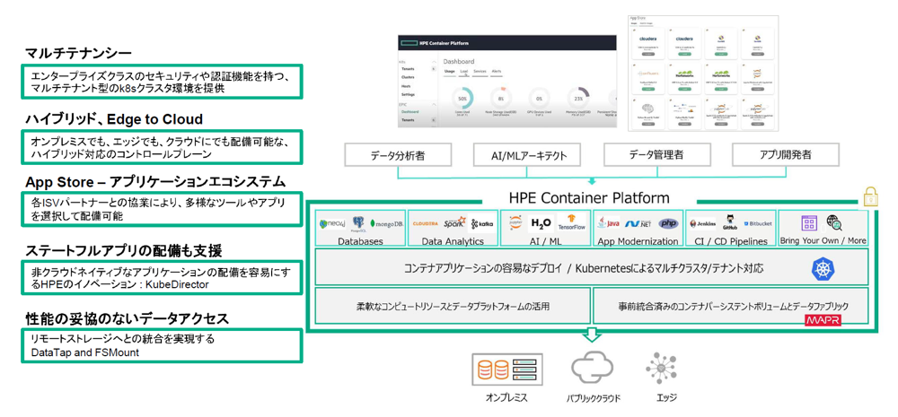Click the mongoDB logo
This screenshot has height=417, width=898.
click(x=386, y=223)
